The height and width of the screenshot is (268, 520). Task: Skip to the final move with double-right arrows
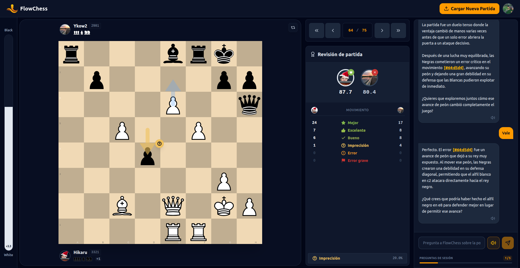click(x=398, y=30)
